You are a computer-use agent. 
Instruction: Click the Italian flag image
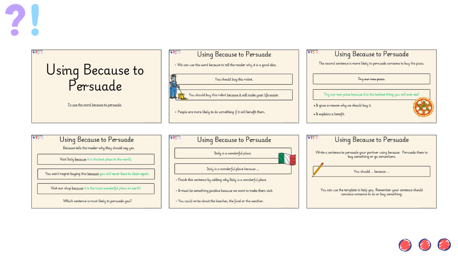287,159
